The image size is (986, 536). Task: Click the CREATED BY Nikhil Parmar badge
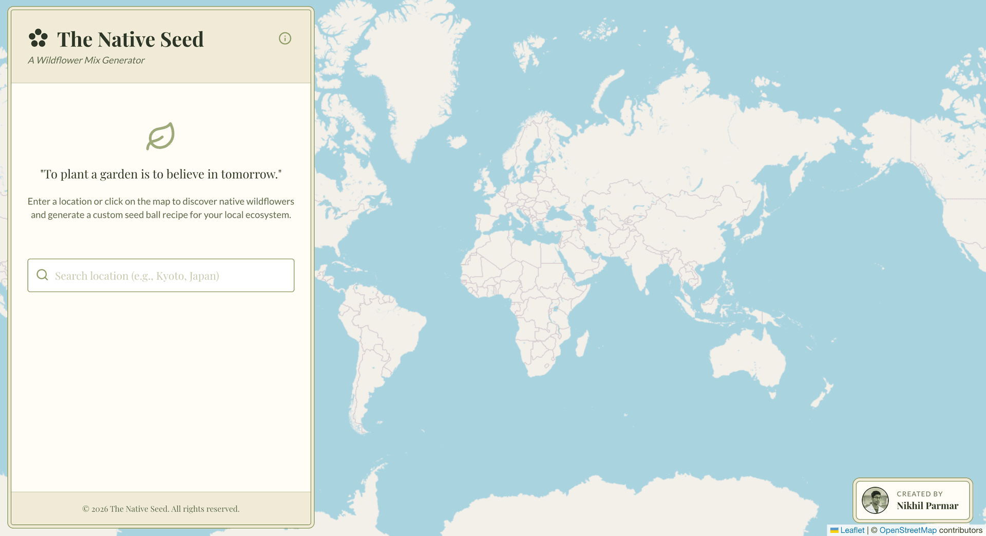(x=913, y=500)
